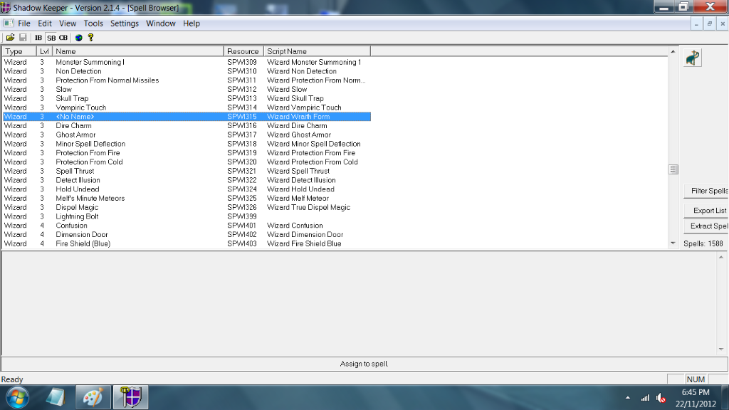Sort list by Resource column header

point(243,51)
